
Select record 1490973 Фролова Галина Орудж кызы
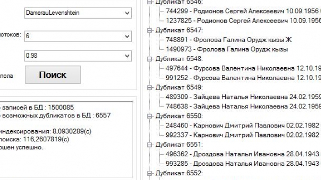click(227, 49)
